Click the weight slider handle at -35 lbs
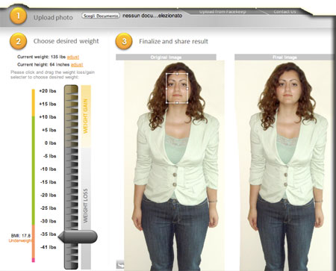Viewport: 336px width, 271px height. point(78,237)
